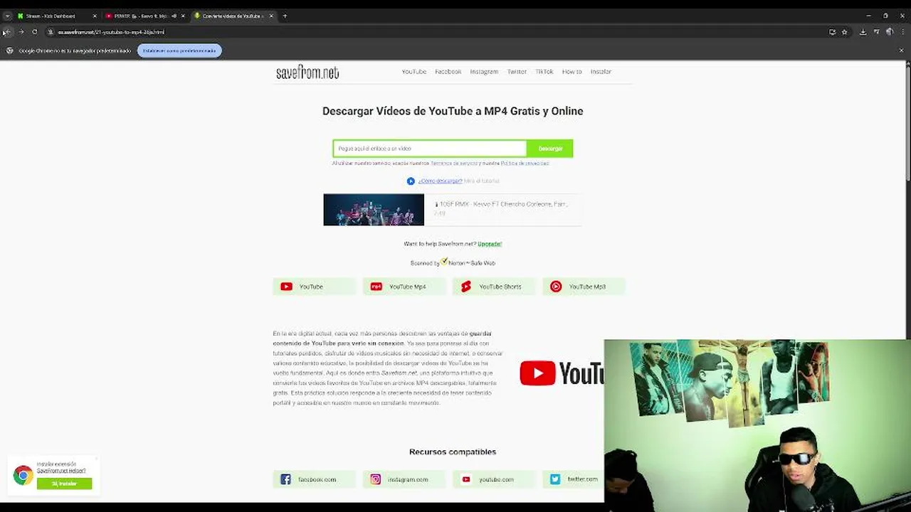Close the Convierte videos de YouTube tab
Viewport: 911px width, 512px height.
coord(271,16)
